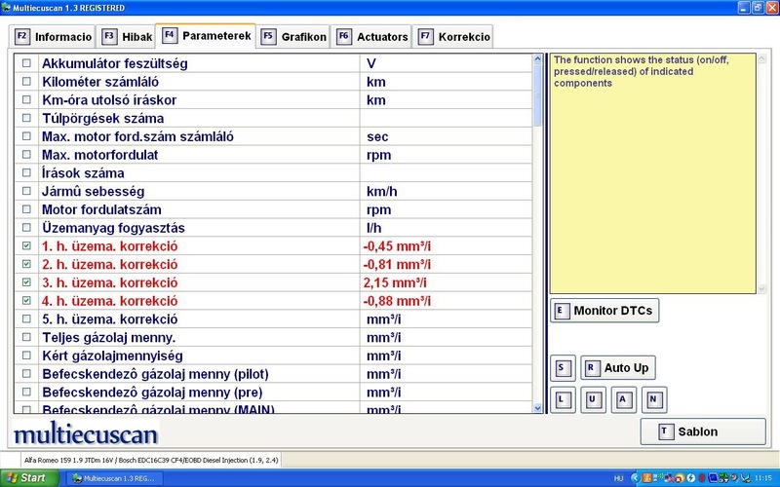The height and width of the screenshot is (487, 780).
Task: Open the Windows Start menu
Action: pos(29,478)
